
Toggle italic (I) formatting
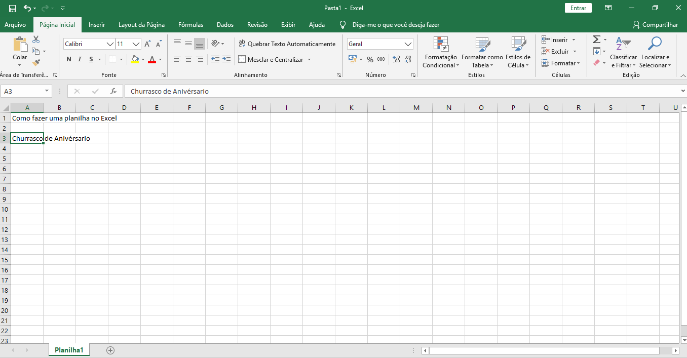coord(80,59)
